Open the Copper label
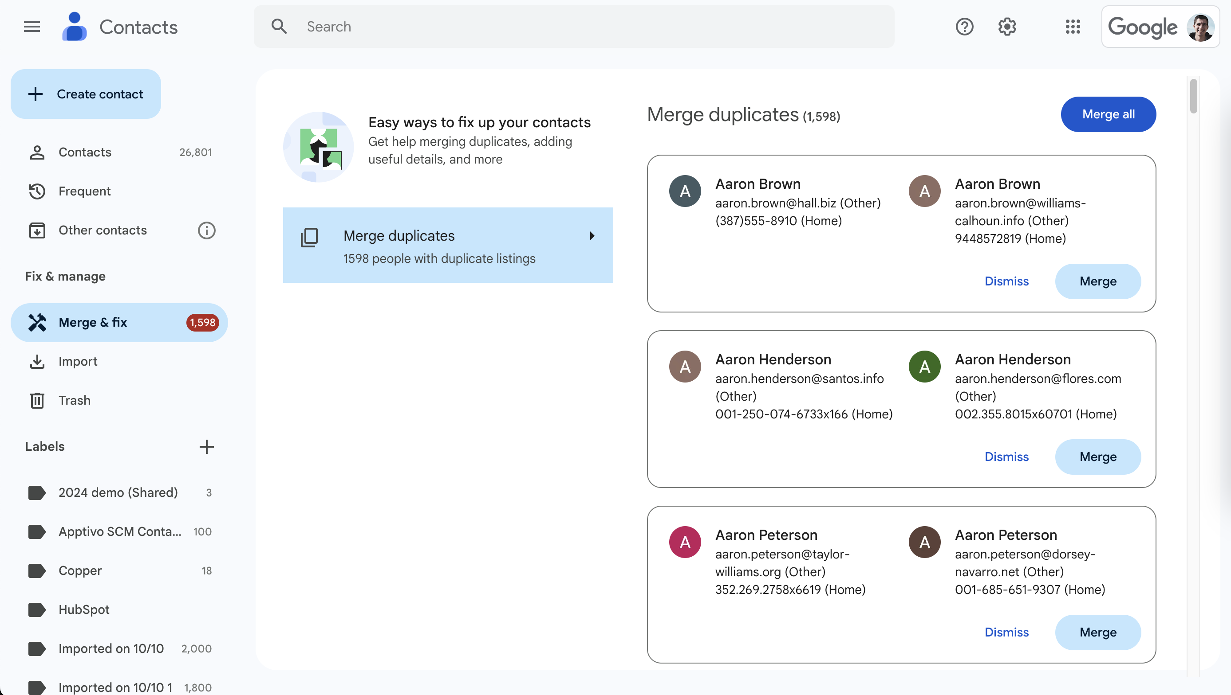This screenshot has height=695, width=1231. tap(80, 571)
